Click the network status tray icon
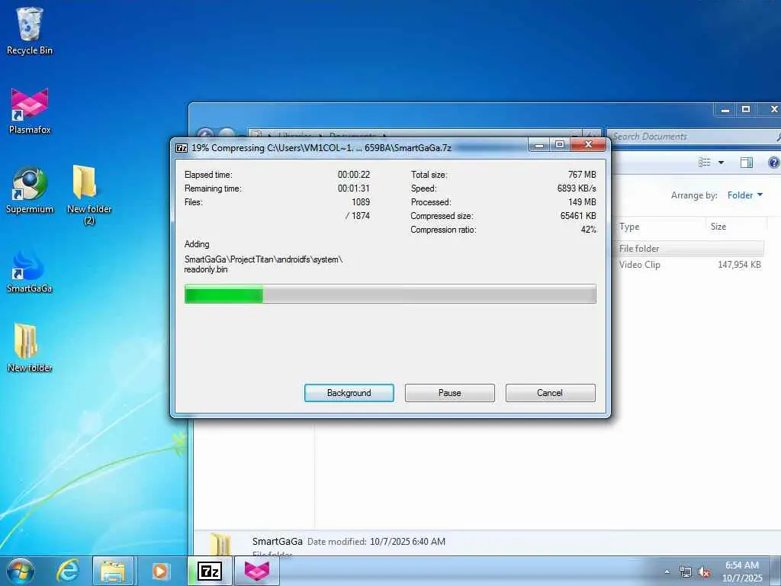This screenshot has width=781, height=586. click(x=686, y=572)
